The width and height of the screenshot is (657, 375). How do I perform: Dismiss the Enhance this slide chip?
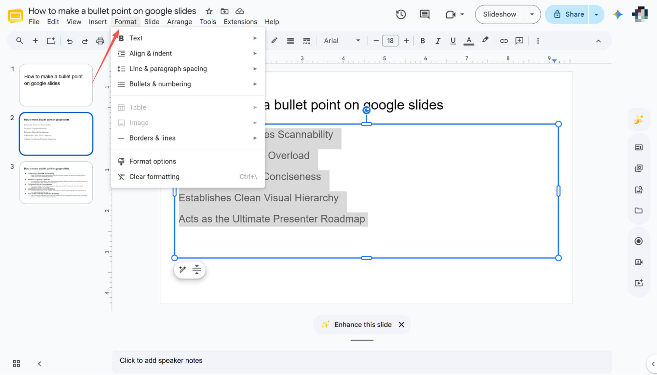401,324
